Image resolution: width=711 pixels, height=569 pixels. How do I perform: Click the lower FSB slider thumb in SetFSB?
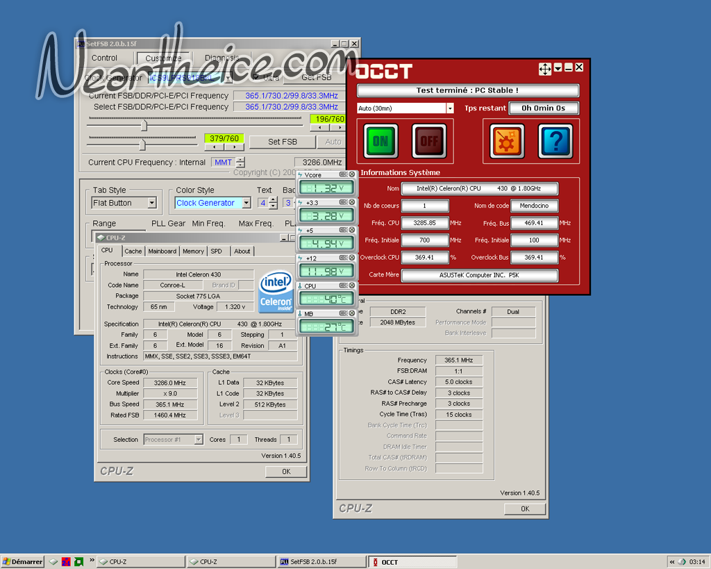(142, 145)
